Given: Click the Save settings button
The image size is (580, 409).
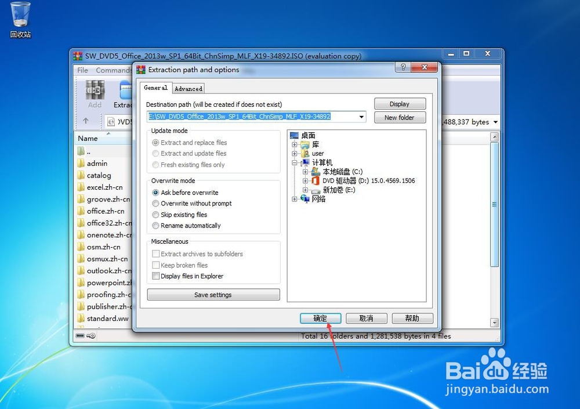Looking at the screenshot, I should click(213, 295).
